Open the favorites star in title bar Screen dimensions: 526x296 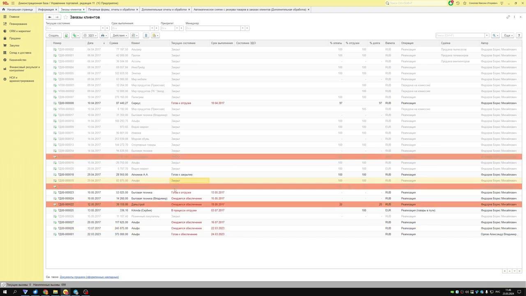point(465,3)
